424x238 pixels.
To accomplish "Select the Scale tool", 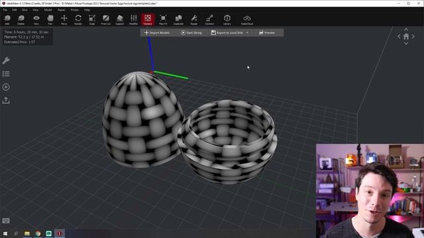I will [92, 20].
